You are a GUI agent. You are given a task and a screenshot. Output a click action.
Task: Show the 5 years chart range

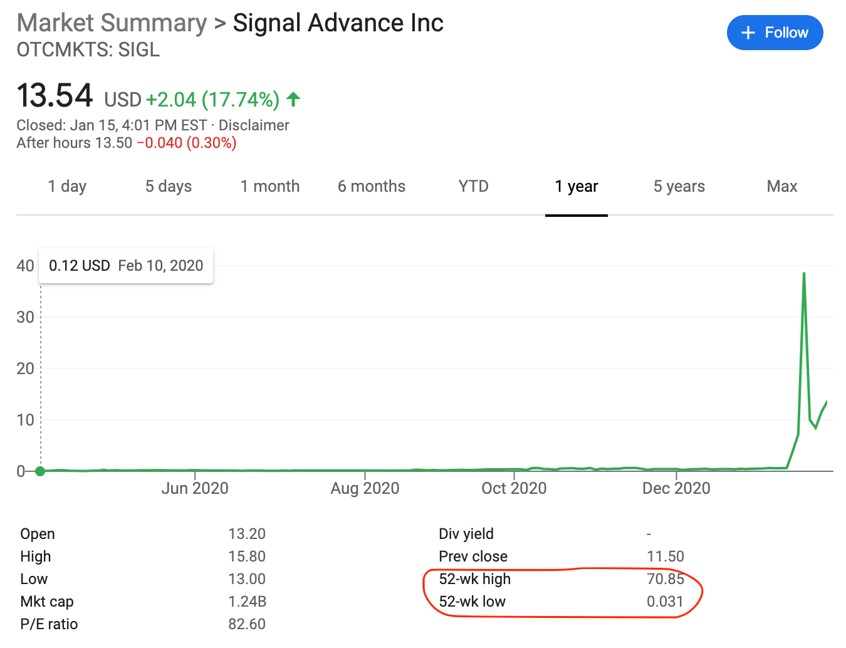[x=679, y=186]
